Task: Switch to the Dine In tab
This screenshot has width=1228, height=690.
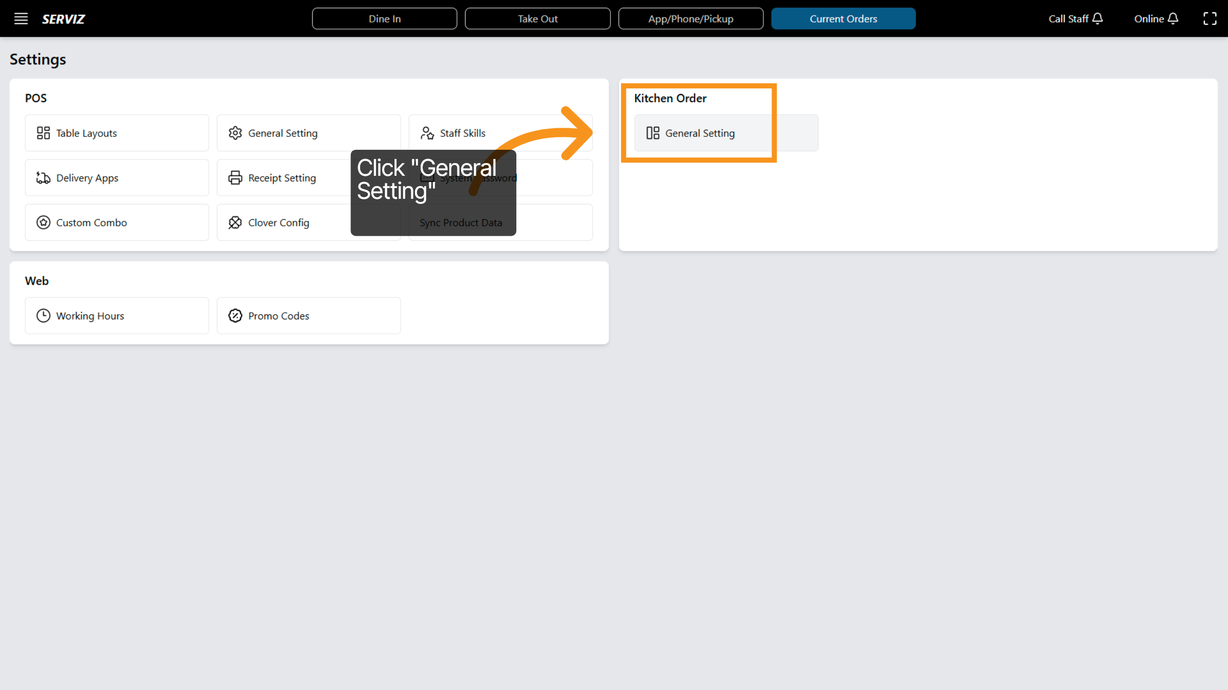Action: 384,19
